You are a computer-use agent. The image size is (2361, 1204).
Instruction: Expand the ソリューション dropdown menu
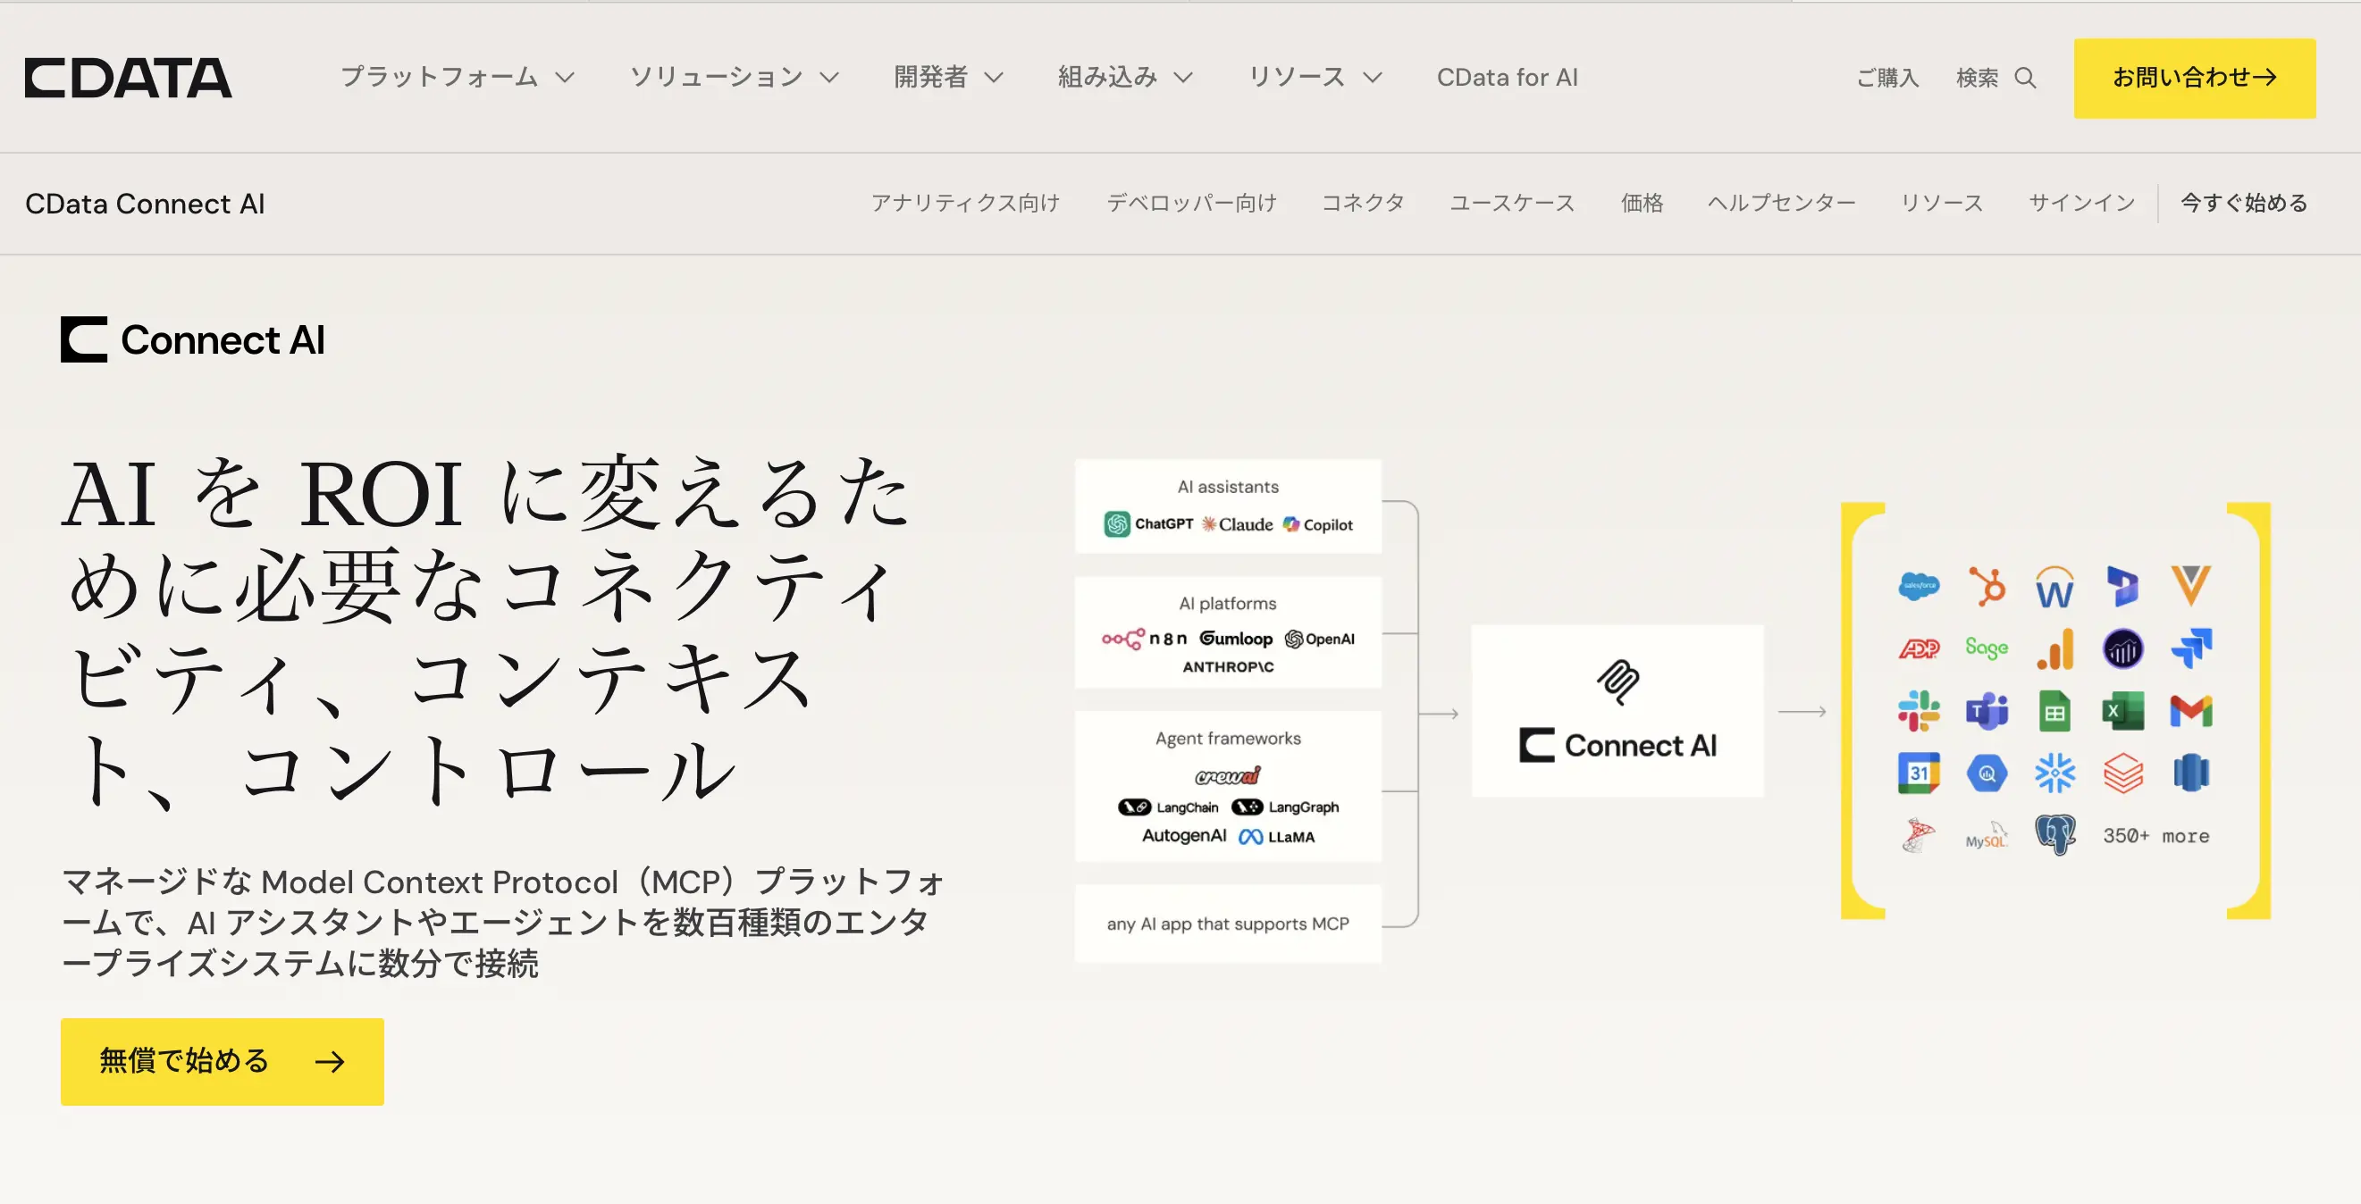pyautogui.click(x=735, y=78)
